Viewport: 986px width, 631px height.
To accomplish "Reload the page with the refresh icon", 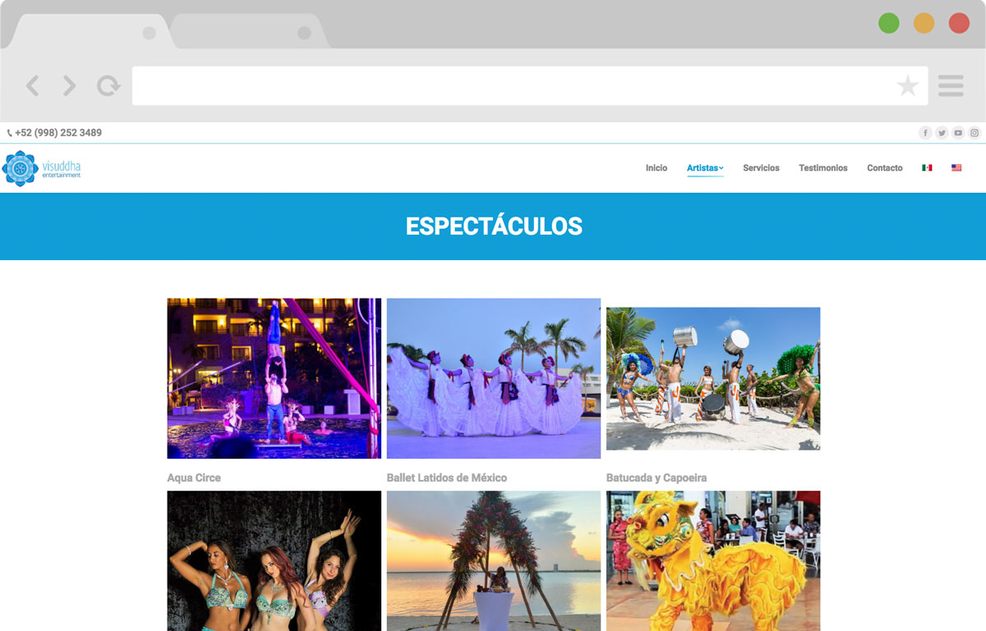I will pyautogui.click(x=108, y=85).
